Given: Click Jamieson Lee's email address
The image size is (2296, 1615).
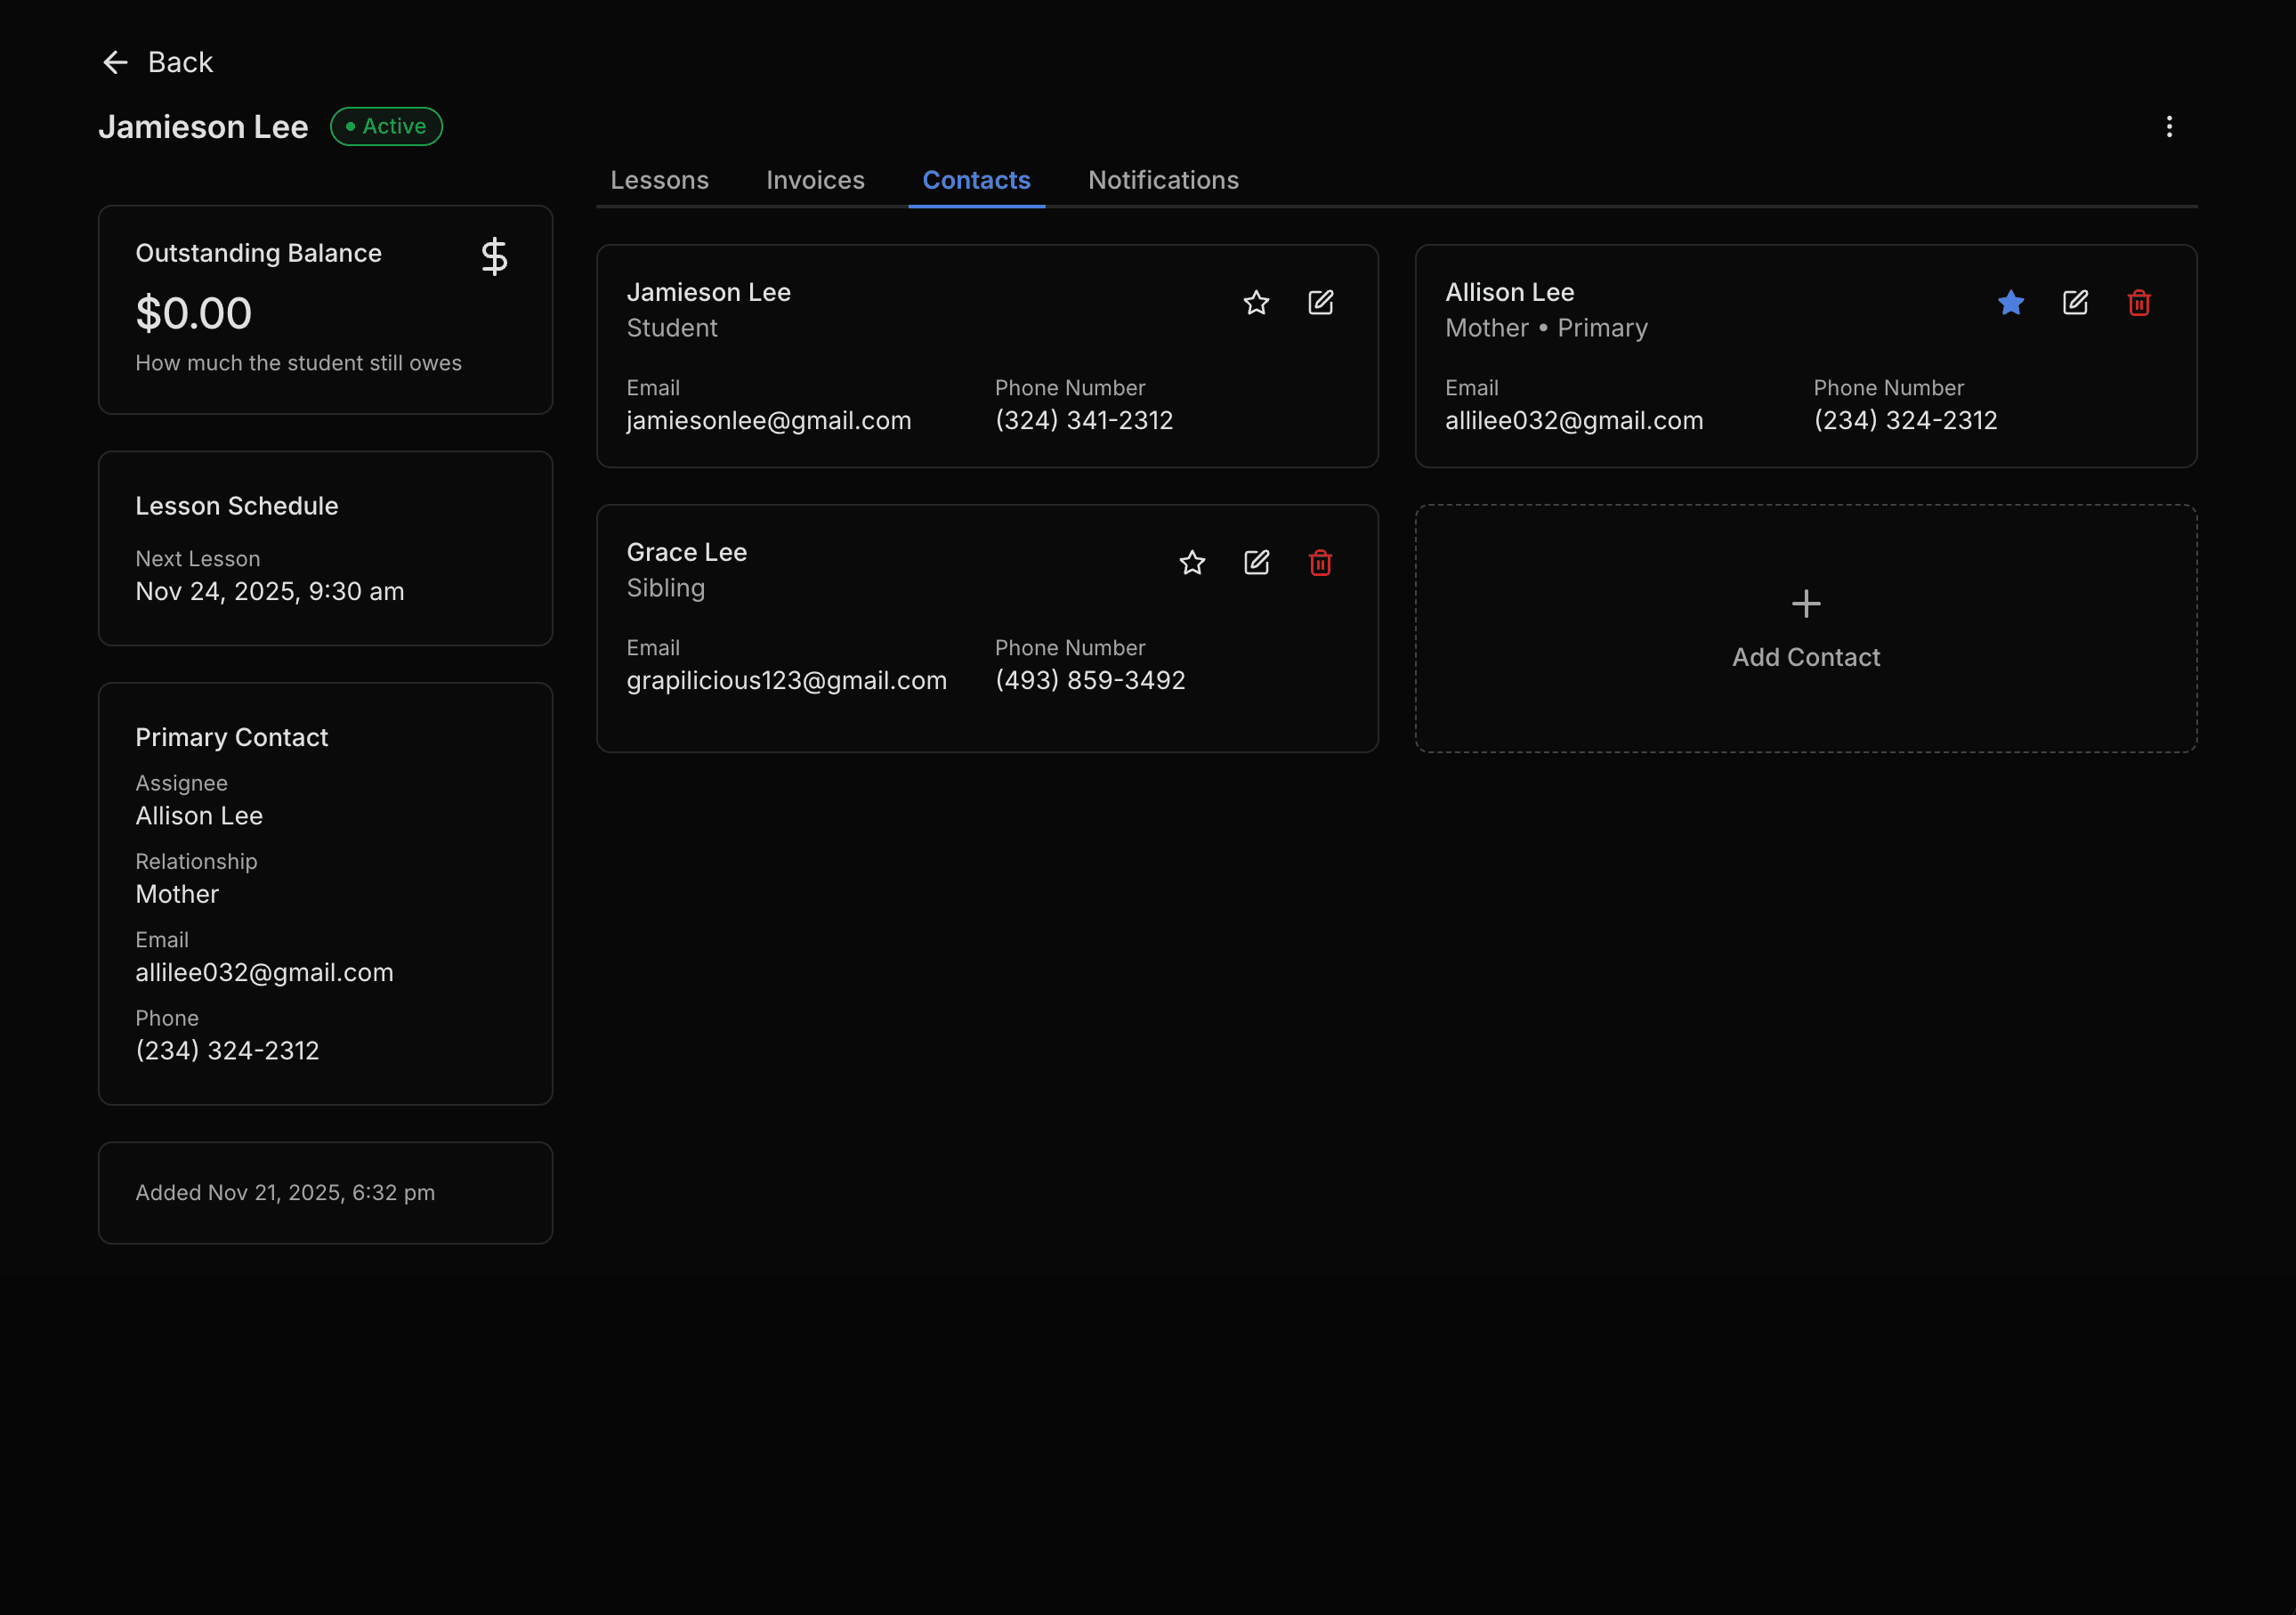Looking at the screenshot, I should (x=769, y=420).
